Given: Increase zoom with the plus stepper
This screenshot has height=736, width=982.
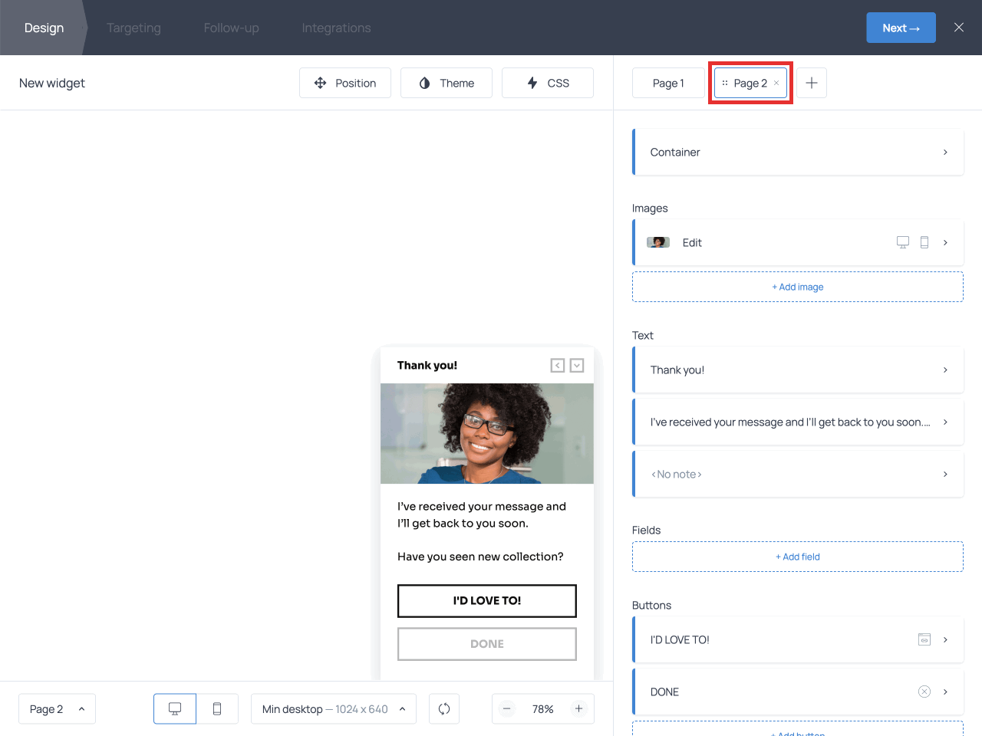Looking at the screenshot, I should point(578,708).
